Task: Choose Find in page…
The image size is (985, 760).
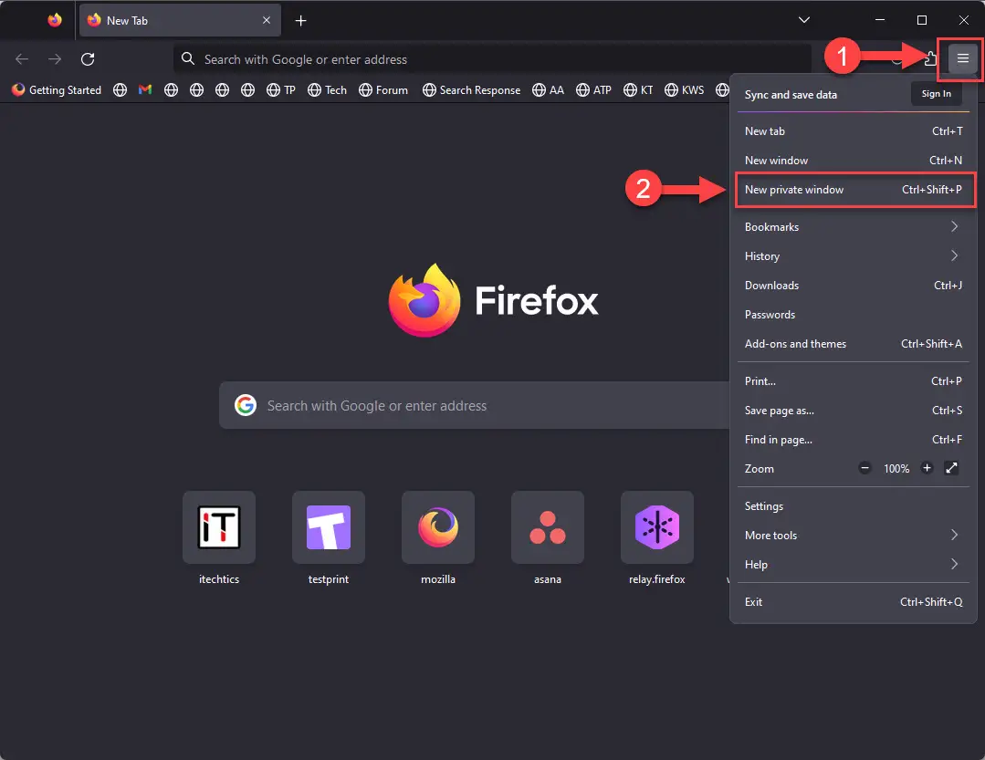Action: 853,440
